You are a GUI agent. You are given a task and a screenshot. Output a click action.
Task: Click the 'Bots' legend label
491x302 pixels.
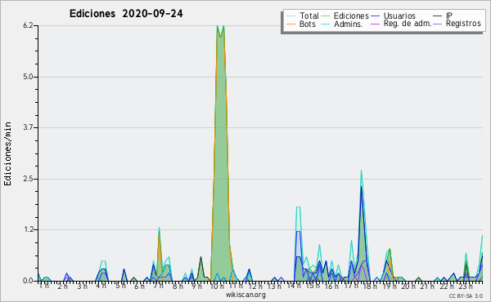tap(308, 24)
